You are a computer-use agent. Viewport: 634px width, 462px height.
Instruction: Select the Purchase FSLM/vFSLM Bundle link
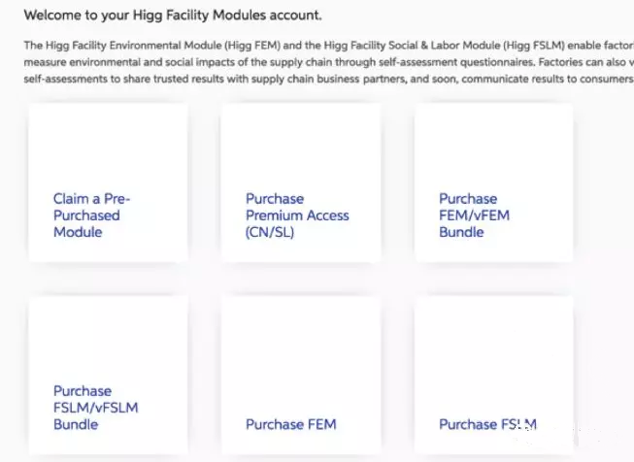pos(95,408)
